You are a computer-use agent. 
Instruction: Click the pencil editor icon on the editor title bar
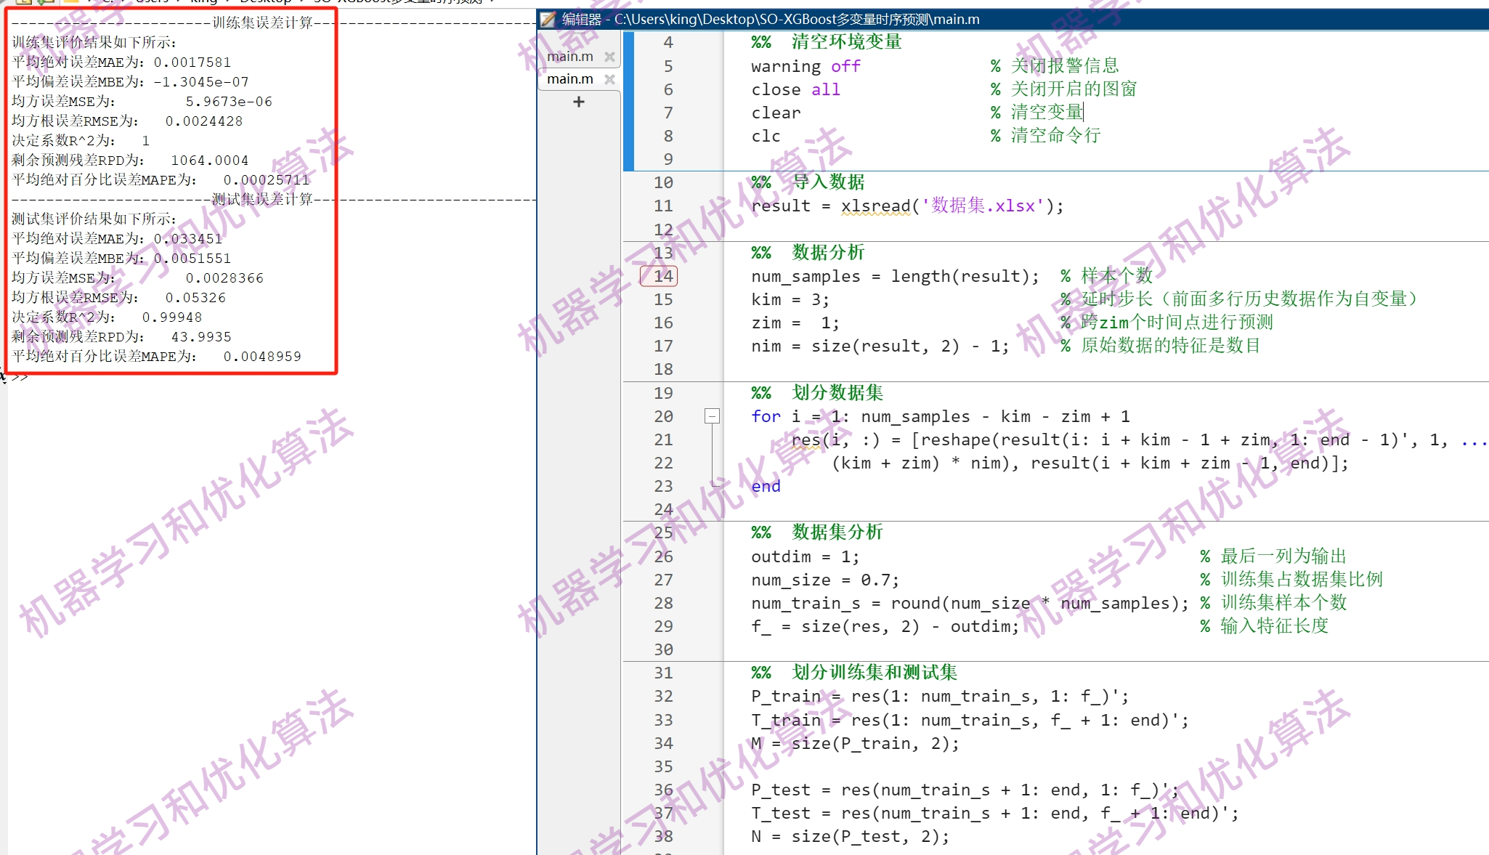click(x=547, y=20)
